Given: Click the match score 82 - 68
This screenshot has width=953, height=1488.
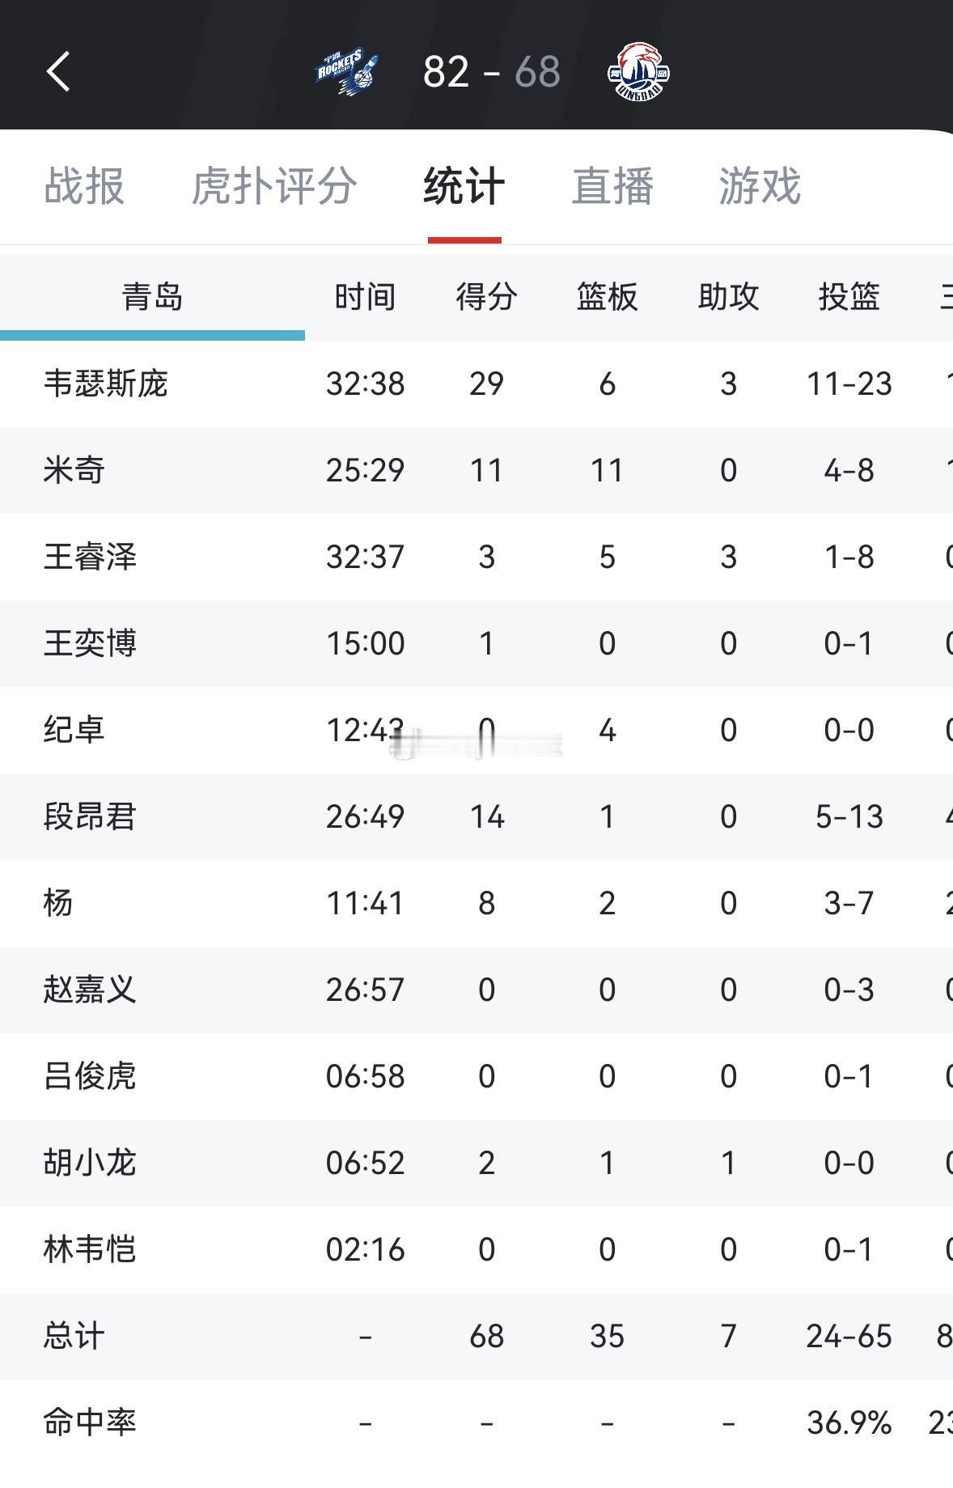Looking at the screenshot, I should point(490,71).
